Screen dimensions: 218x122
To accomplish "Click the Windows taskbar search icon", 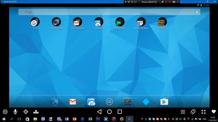I will 12,119.
